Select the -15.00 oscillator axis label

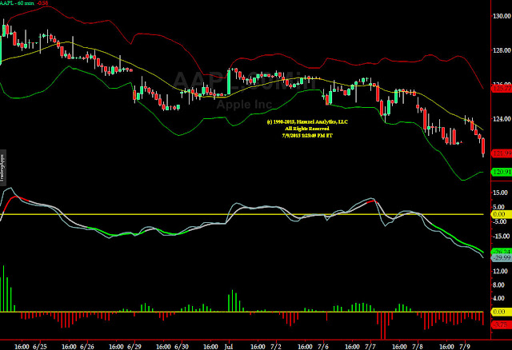(x=502, y=237)
